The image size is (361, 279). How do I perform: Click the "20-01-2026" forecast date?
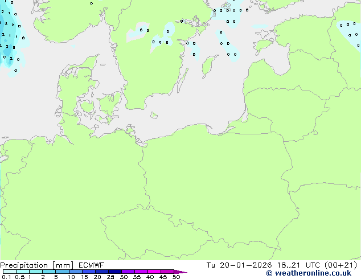[x=245, y=265]
